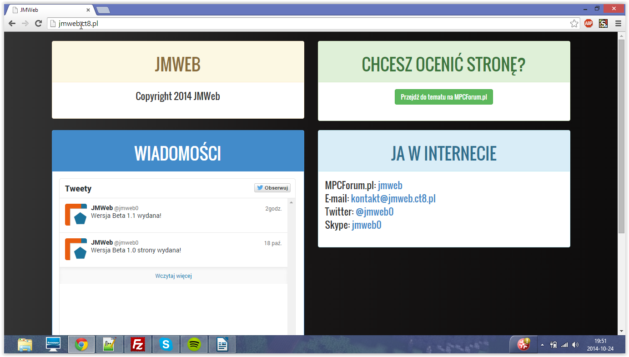Image resolution: width=629 pixels, height=357 pixels.
Task: Click the 'Wersja Beta 1.1 wydana!' tweet text
Action: (x=126, y=216)
